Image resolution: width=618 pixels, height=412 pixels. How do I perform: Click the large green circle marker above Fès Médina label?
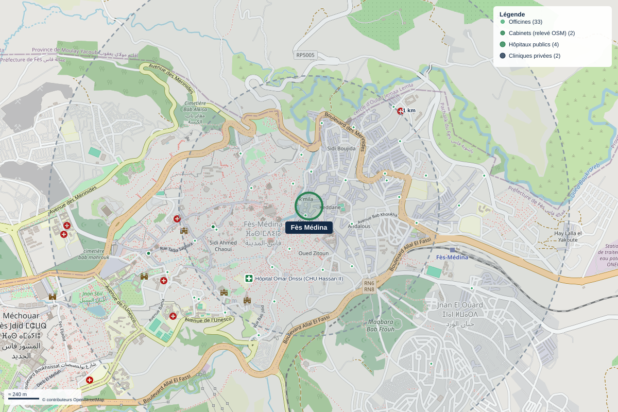point(309,206)
